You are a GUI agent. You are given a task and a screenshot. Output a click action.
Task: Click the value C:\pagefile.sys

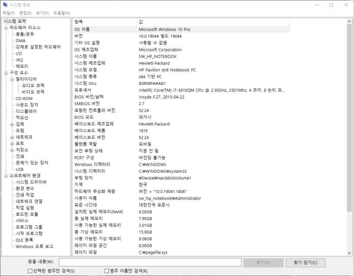(x=153, y=252)
